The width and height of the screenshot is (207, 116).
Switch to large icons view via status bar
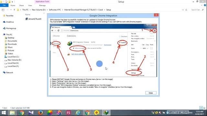tap(204, 108)
